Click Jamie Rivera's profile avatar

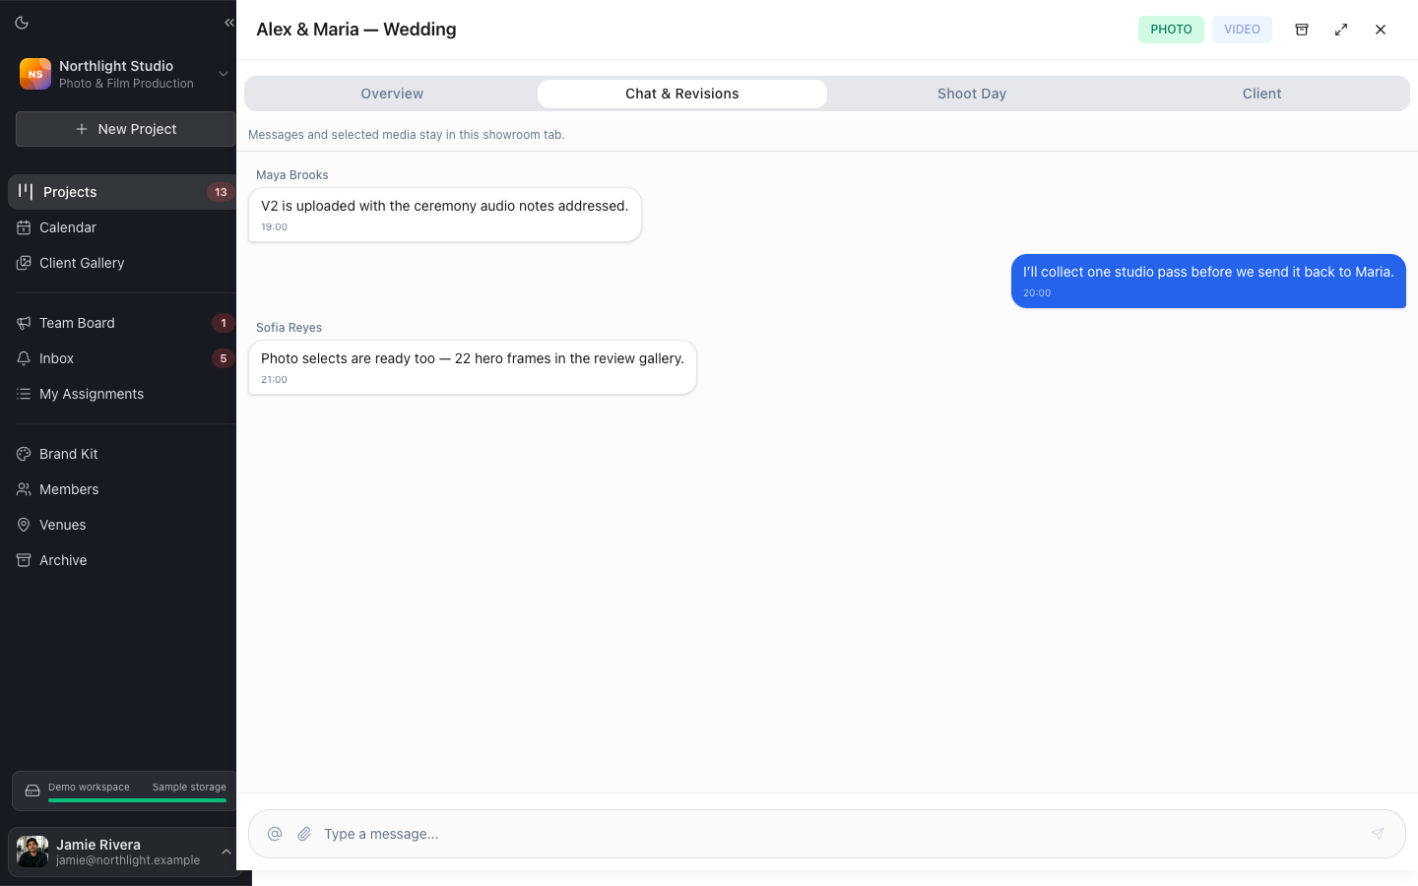click(32, 852)
